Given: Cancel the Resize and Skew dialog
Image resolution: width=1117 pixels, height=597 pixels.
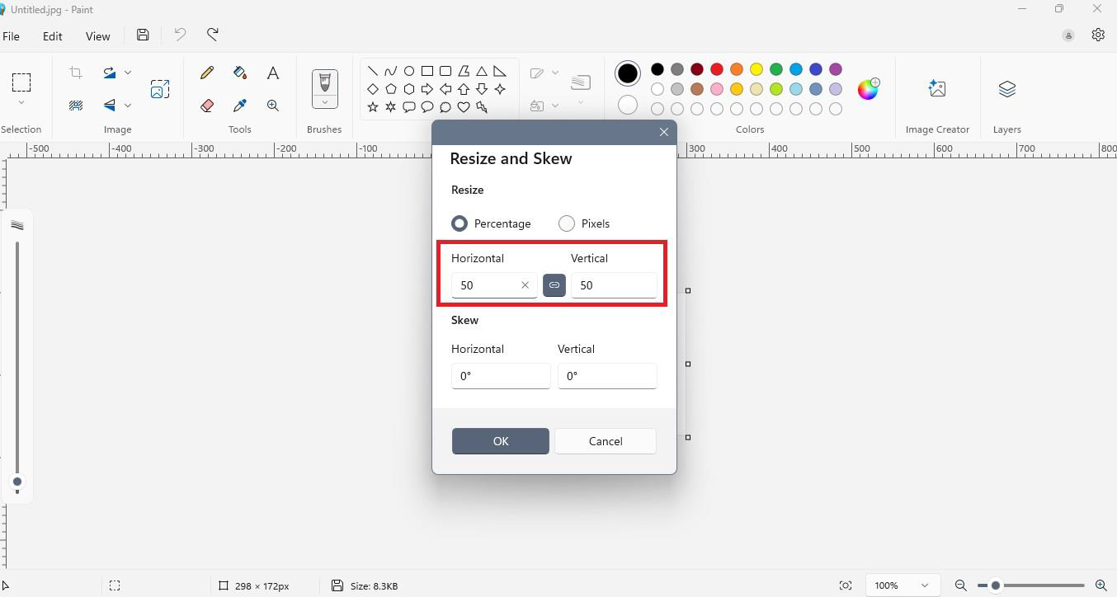Looking at the screenshot, I should coord(606,441).
